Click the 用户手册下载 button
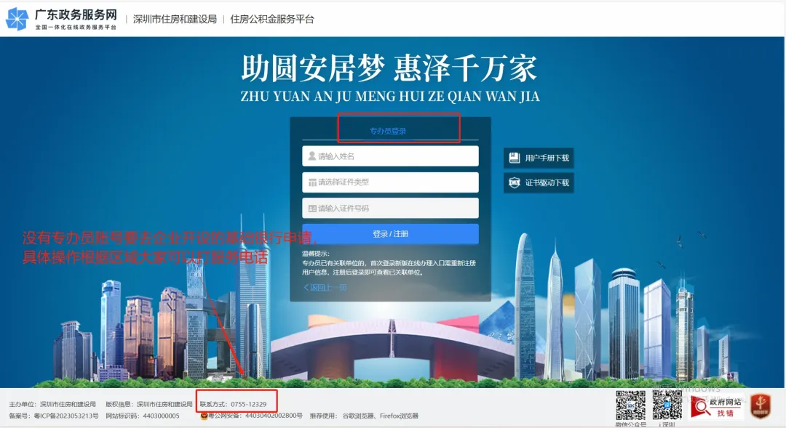Screen dimensions: 786x428 pyautogui.click(x=539, y=158)
